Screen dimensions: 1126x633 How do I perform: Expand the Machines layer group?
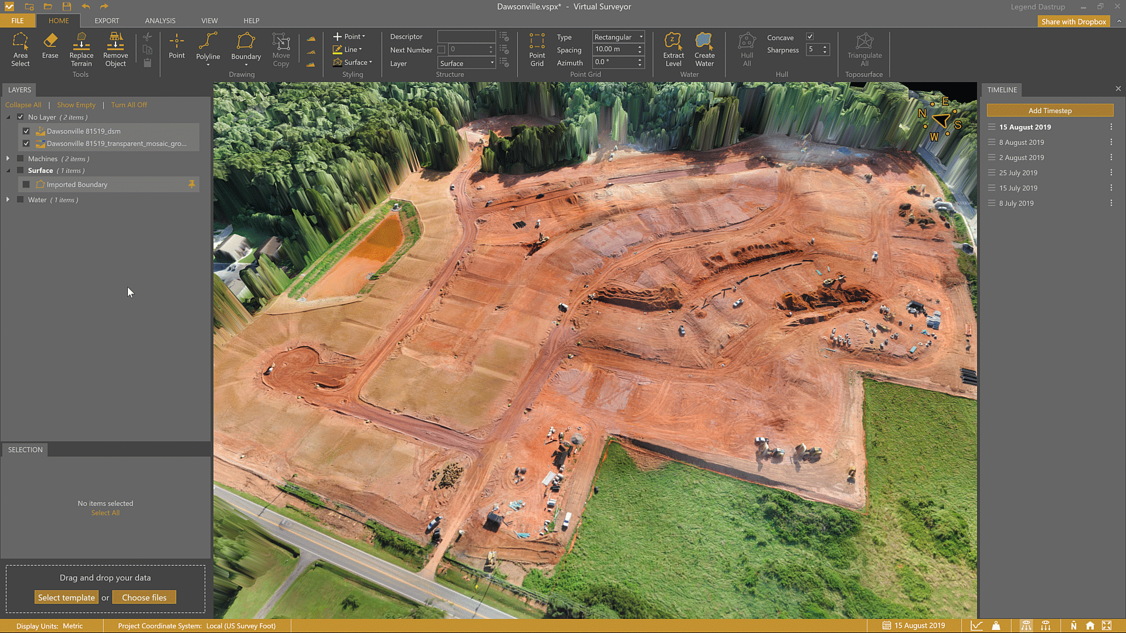click(8, 159)
